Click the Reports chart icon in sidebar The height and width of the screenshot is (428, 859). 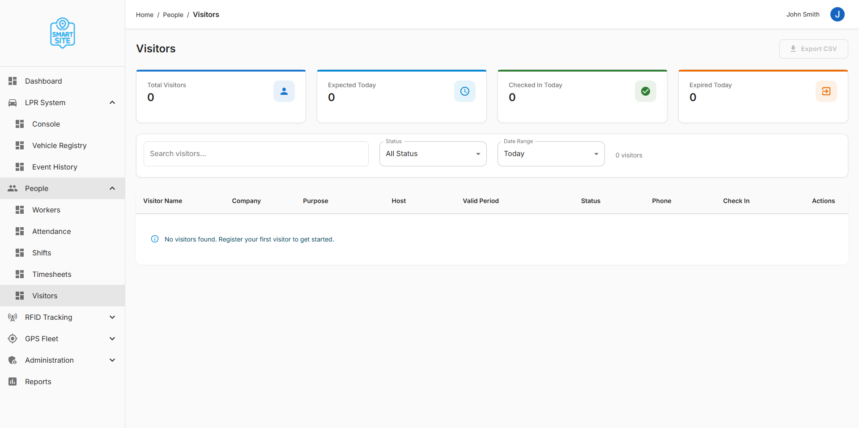click(13, 381)
